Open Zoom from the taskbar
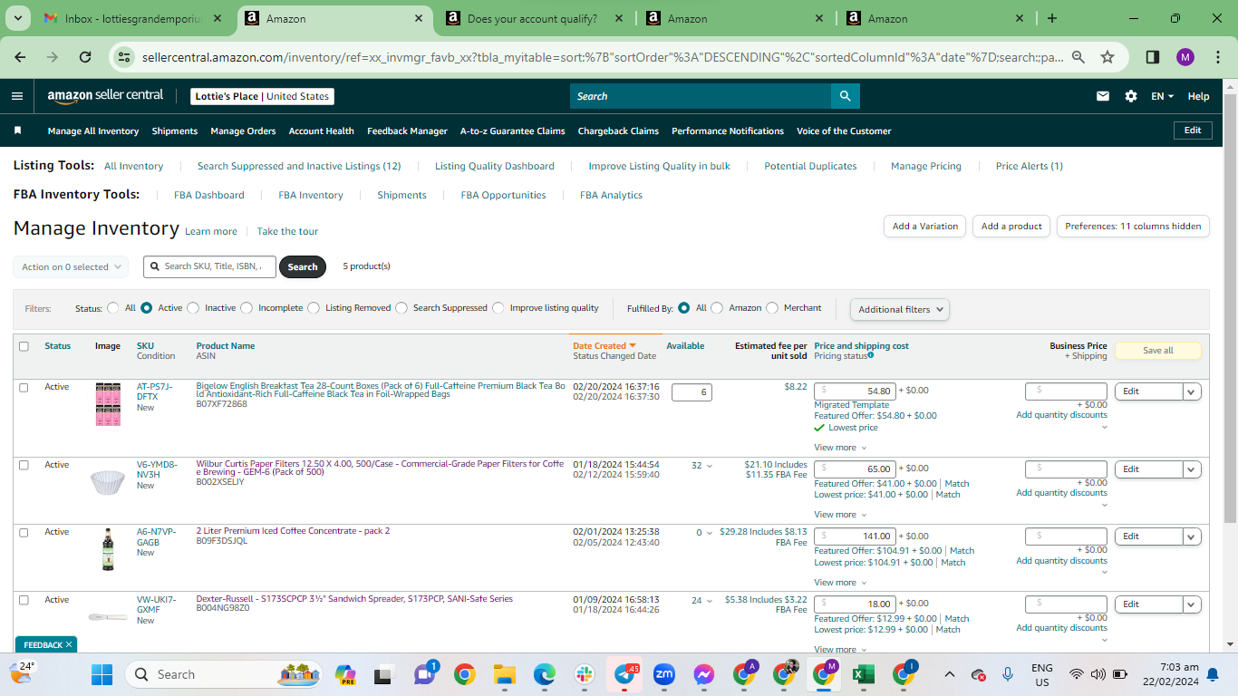 pyautogui.click(x=664, y=674)
